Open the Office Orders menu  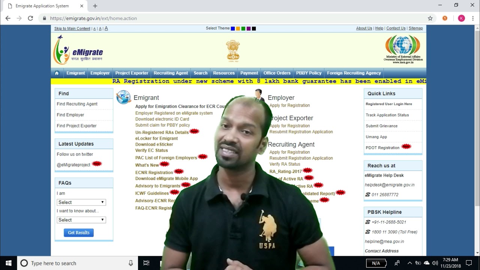tap(277, 73)
